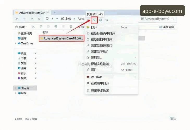
Task: Select 此电脑 in the sidebar
Action: 25,88
